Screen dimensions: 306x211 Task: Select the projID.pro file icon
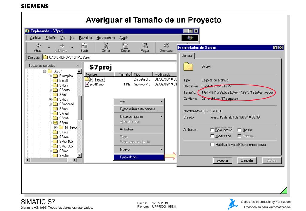click(87, 84)
